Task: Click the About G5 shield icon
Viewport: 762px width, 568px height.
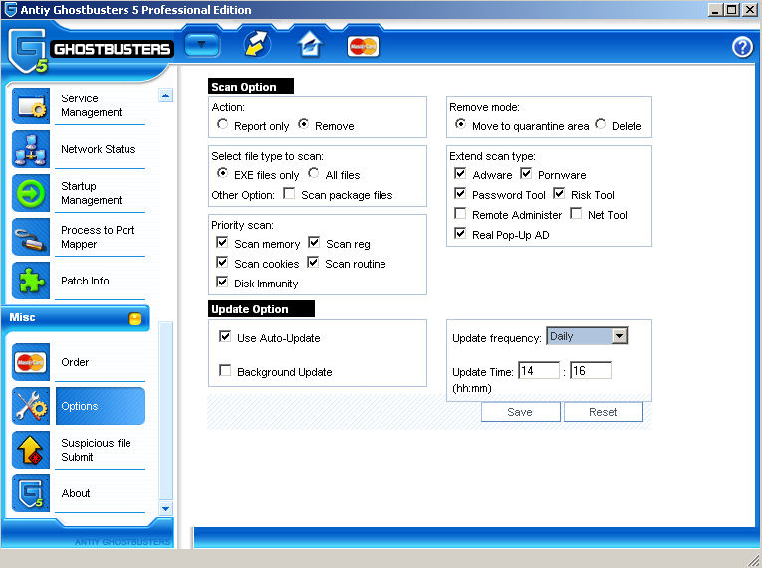Action: 31,493
